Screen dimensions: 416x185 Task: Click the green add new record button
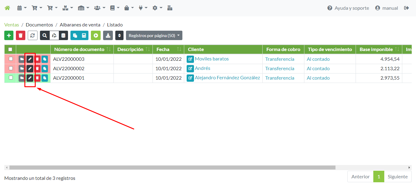[9, 36]
